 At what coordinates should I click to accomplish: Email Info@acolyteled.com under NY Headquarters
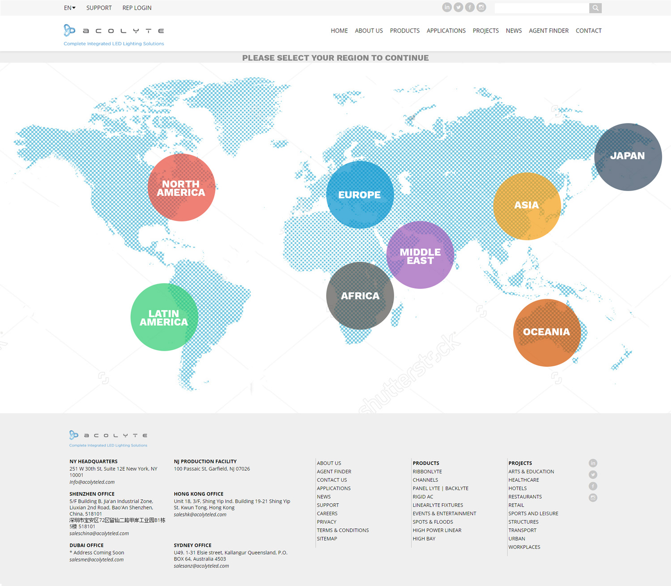coord(92,482)
